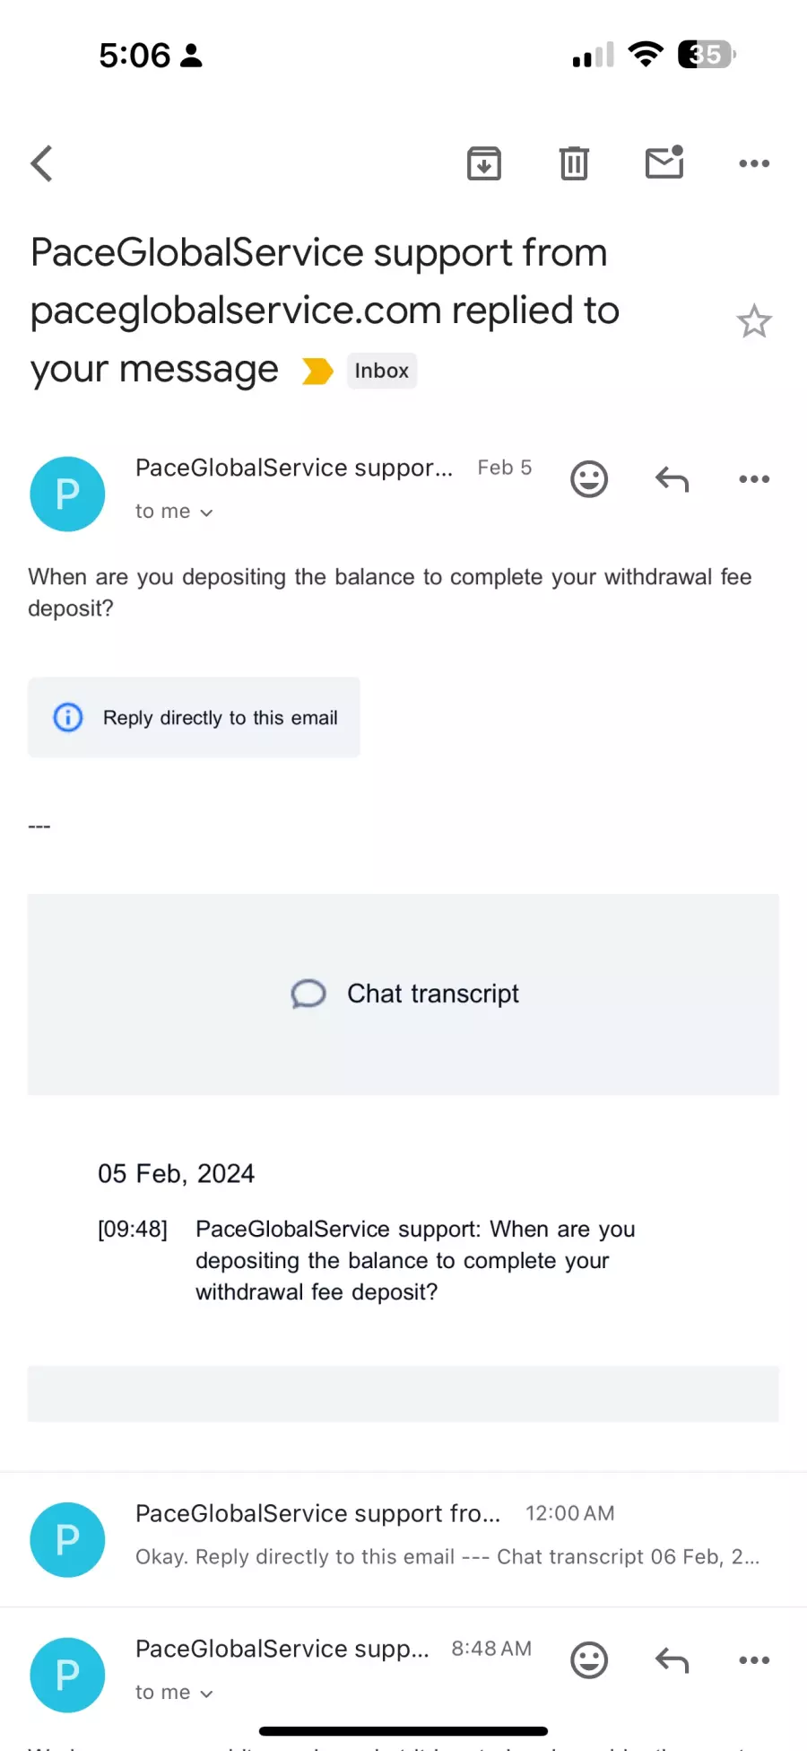Add emoji reaction to Feb 5 message

(589, 479)
